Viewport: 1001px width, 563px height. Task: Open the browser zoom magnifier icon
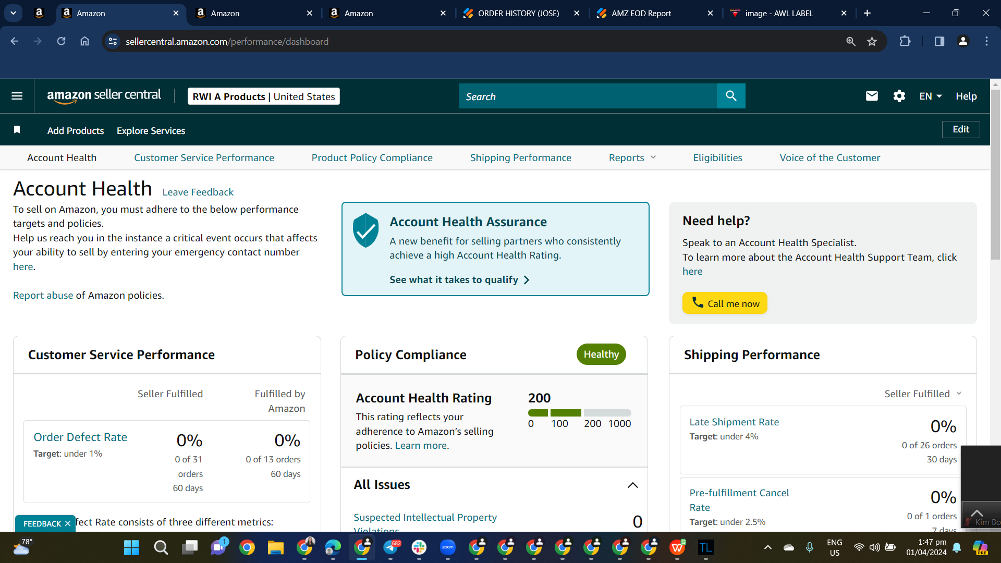point(851,41)
